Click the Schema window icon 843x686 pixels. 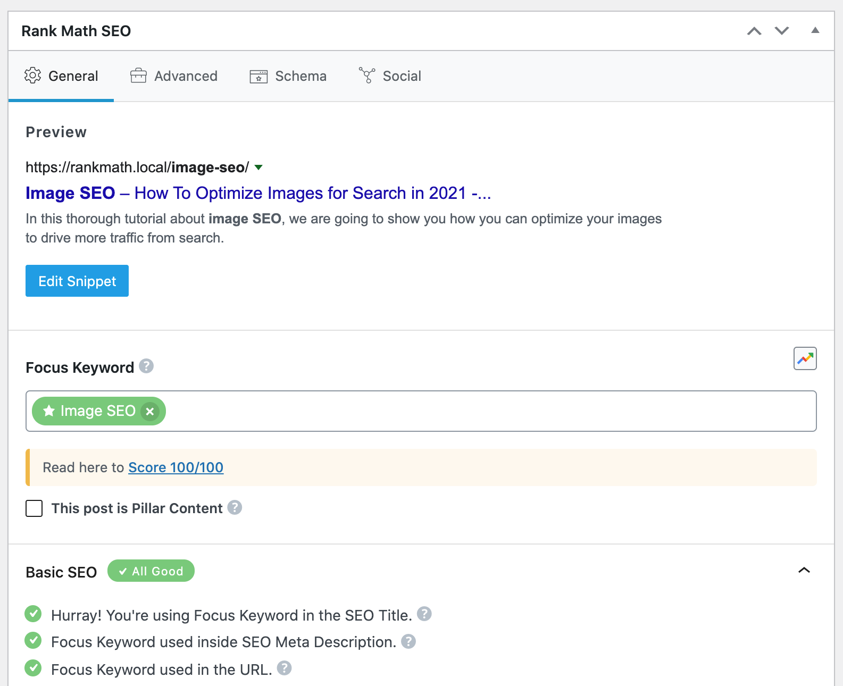(x=258, y=76)
